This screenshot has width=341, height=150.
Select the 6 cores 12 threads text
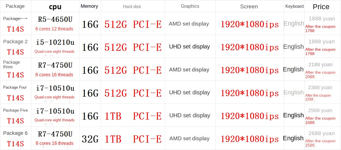(x=54, y=29)
